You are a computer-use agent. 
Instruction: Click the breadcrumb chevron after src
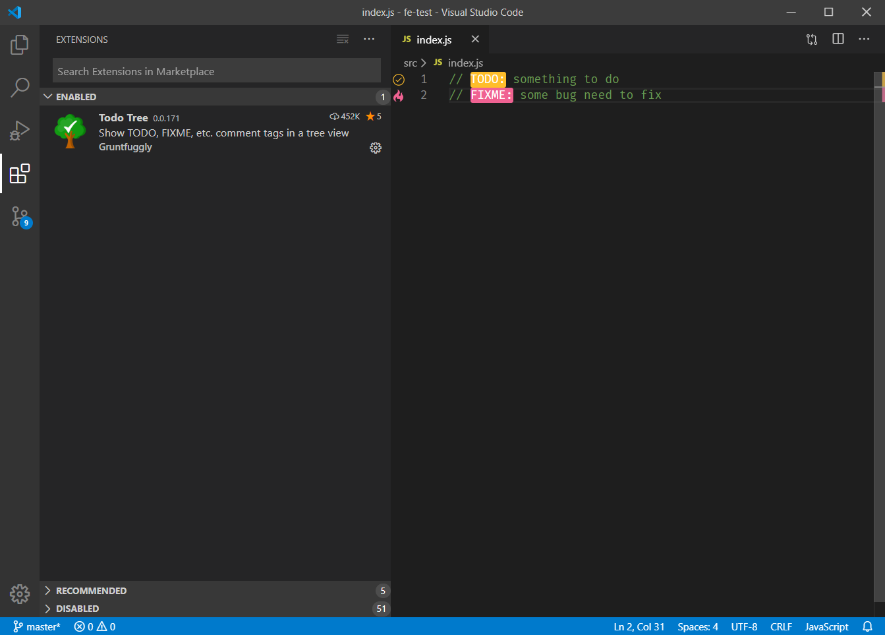(x=423, y=63)
